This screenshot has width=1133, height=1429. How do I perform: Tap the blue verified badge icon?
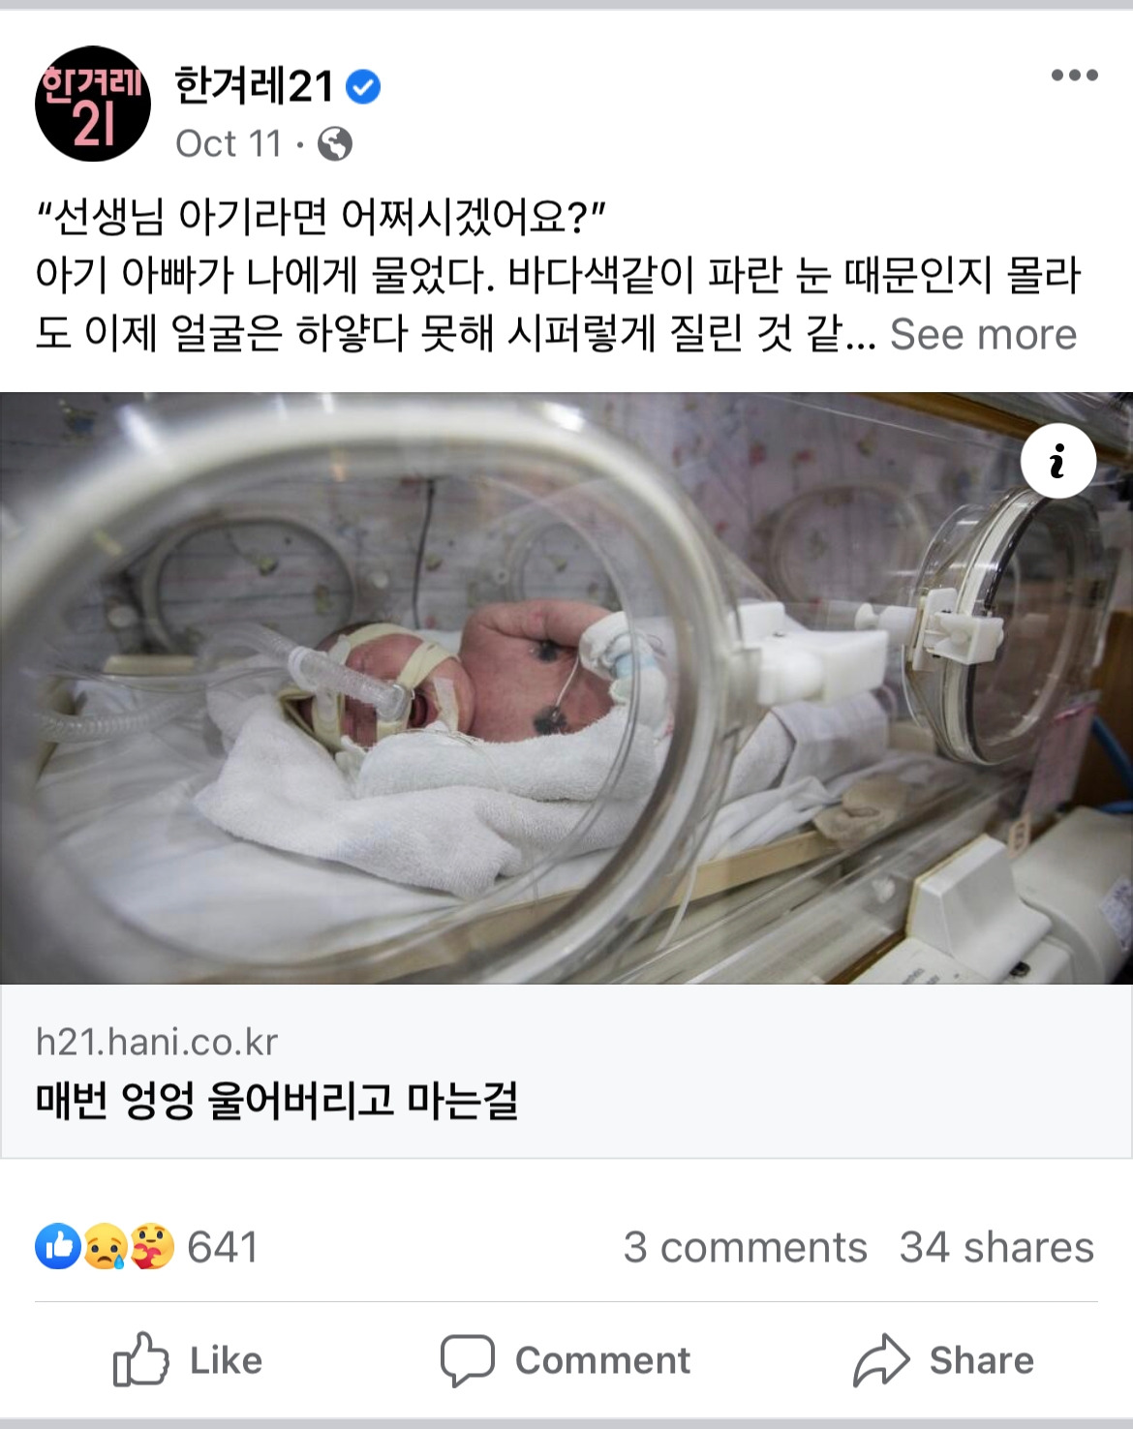click(x=363, y=87)
